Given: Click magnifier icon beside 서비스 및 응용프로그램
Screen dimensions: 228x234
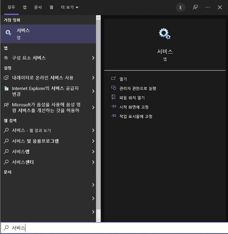Looking at the screenshot, I should coord(6,141).
